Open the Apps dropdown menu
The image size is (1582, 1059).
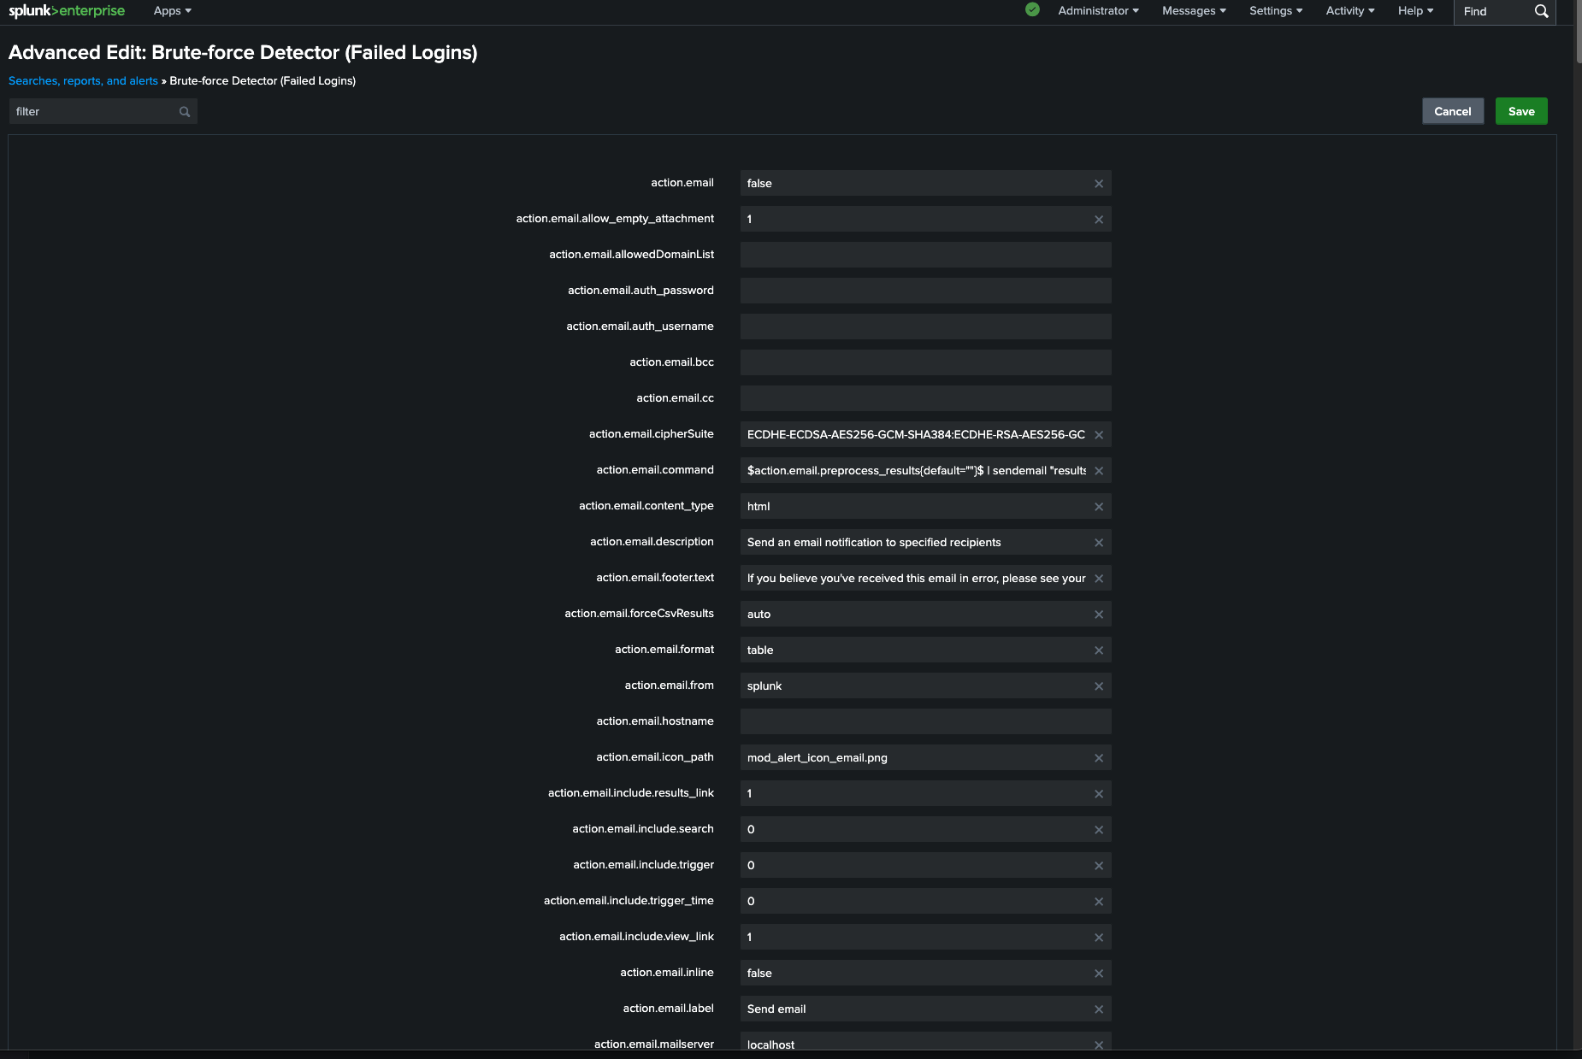[x=172, y=11]
